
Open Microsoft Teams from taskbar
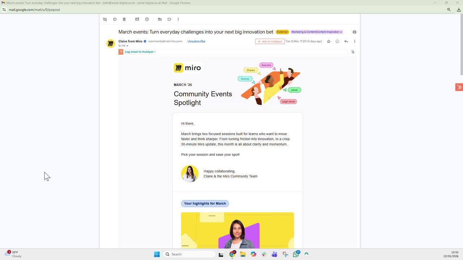click(x=275, y=255)
